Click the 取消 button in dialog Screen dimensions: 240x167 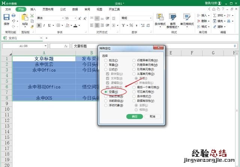(152, 116)
